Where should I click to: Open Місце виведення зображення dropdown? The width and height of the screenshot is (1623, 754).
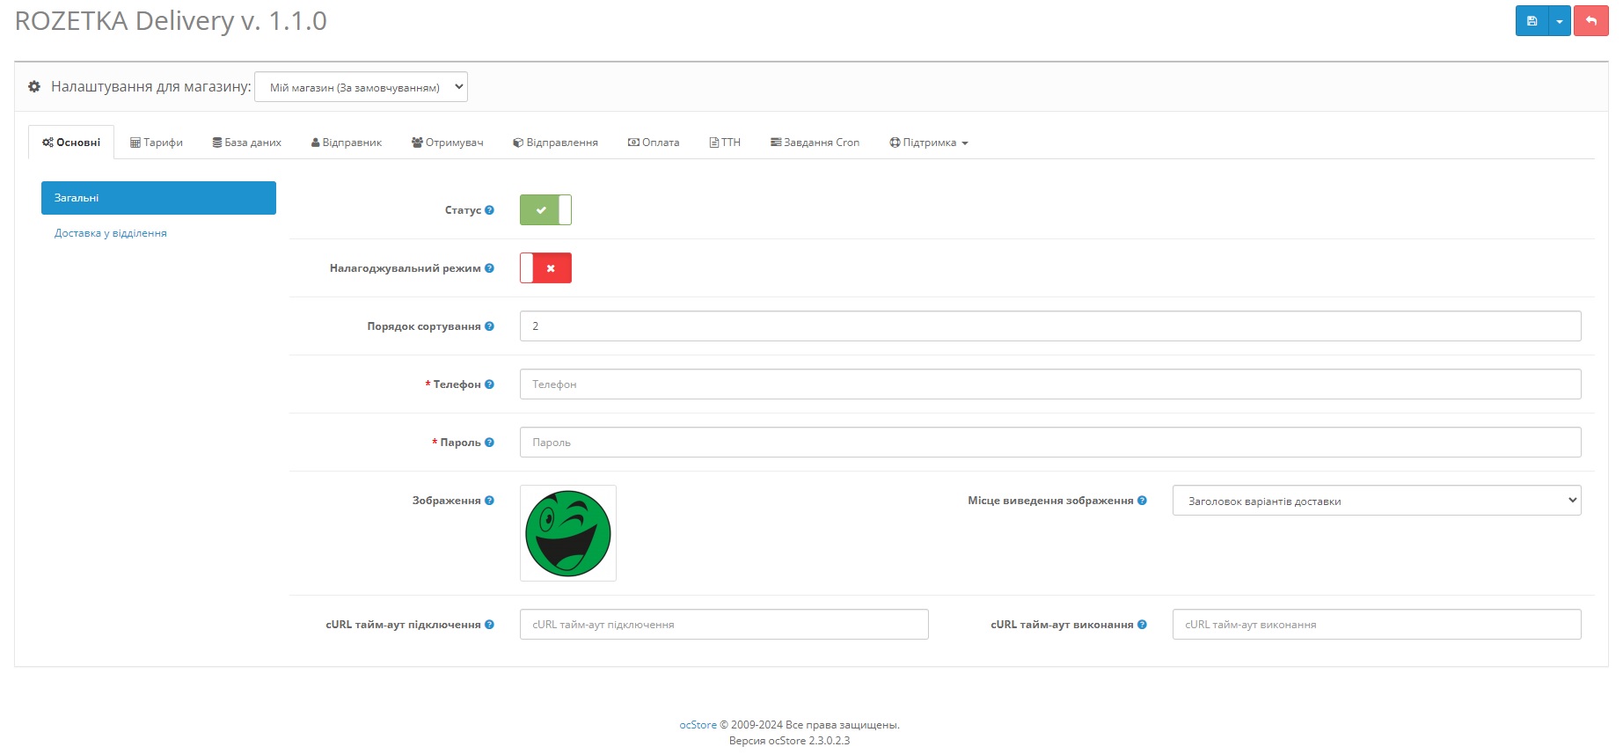click(1377, 501)
